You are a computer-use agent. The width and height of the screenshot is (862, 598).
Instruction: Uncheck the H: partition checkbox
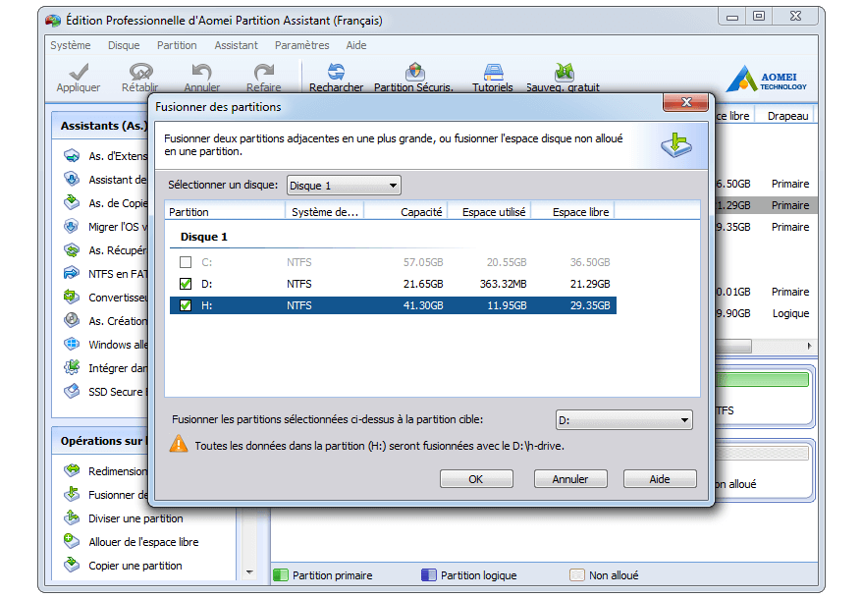tap(186, 305)
